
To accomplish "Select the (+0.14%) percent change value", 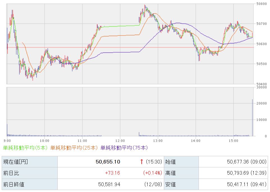I will click(x=153, y=173).
